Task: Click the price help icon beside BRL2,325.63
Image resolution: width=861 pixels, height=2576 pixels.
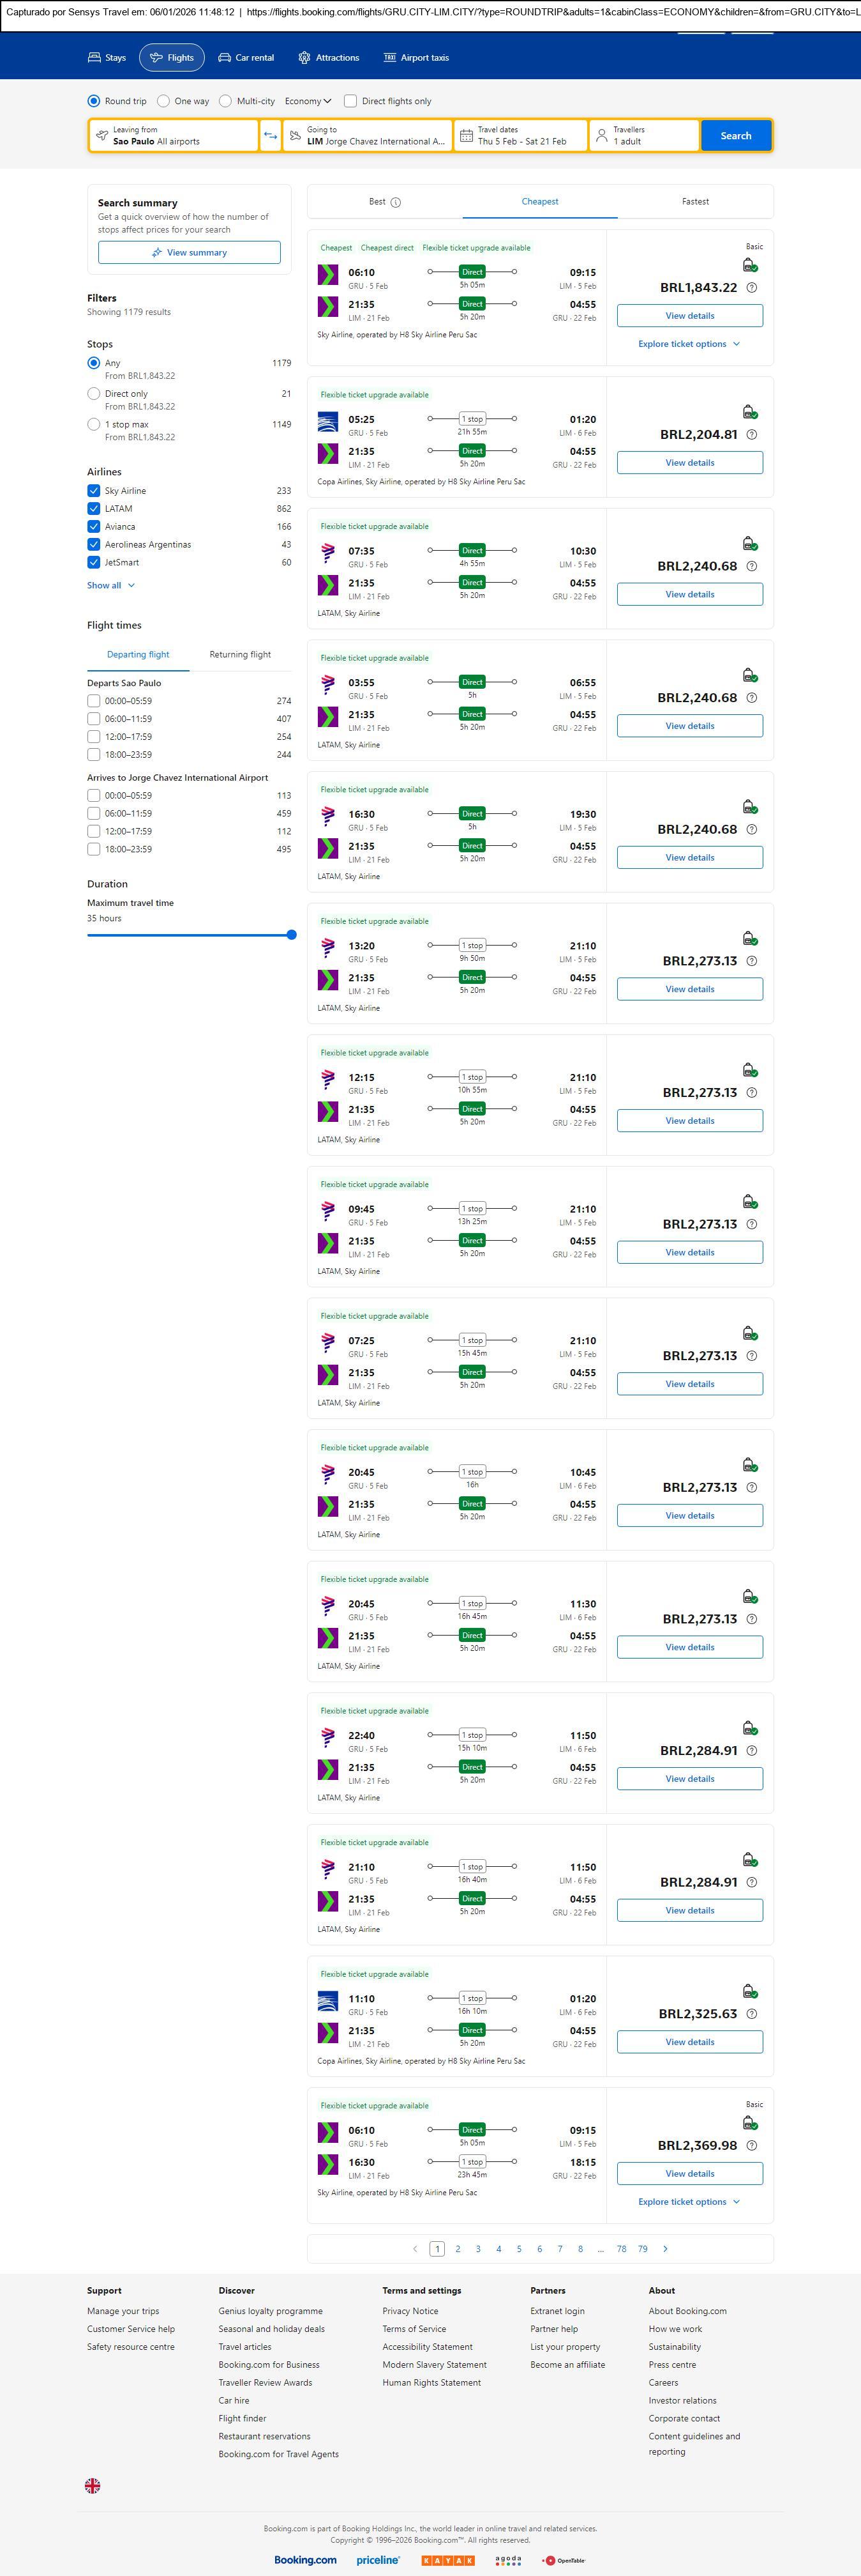Action: point(752,2014)
